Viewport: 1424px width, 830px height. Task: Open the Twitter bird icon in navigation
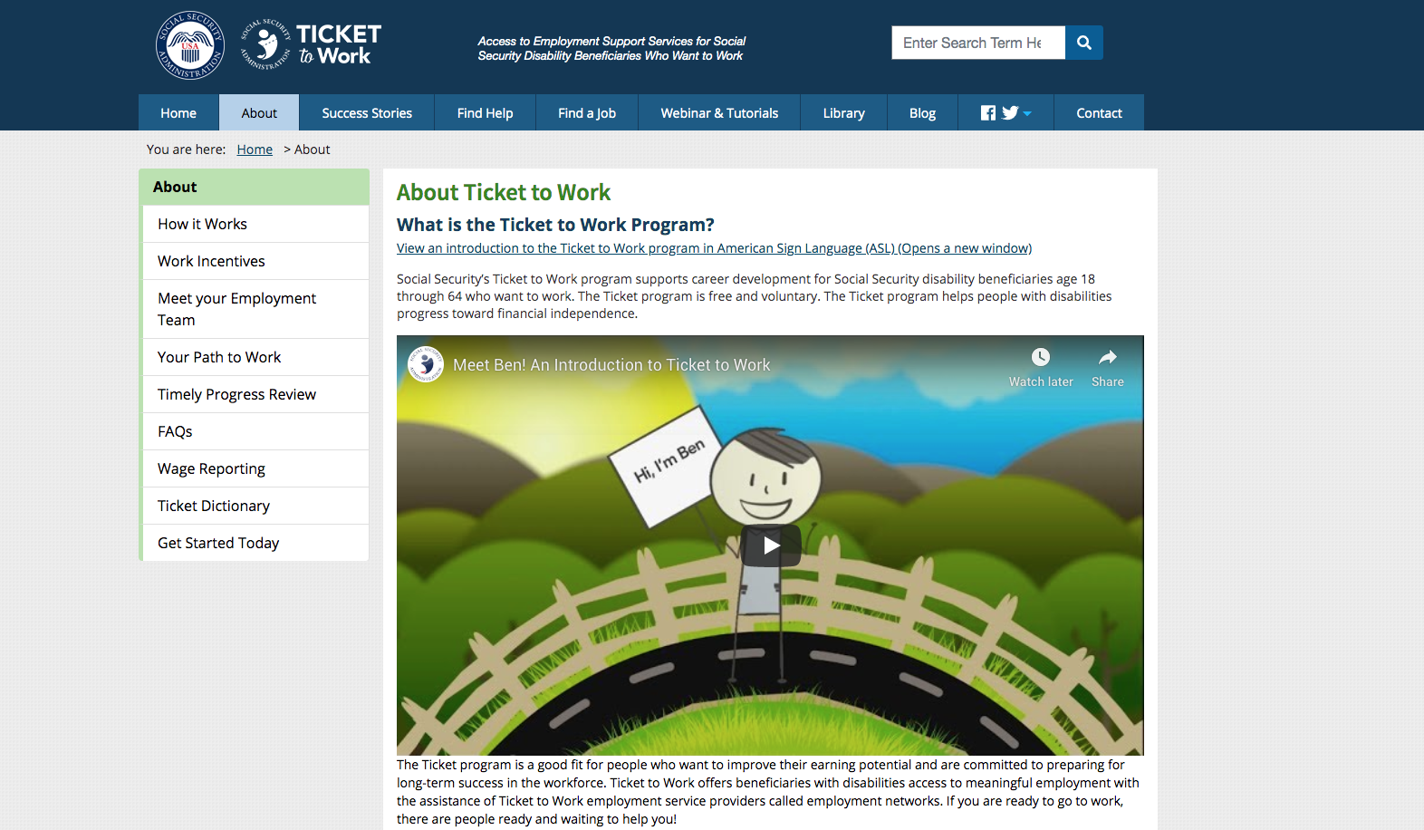click(x=1010, y=113)
